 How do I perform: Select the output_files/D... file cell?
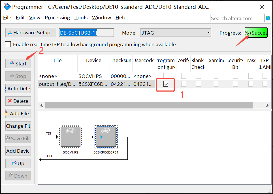click(57, 84)
